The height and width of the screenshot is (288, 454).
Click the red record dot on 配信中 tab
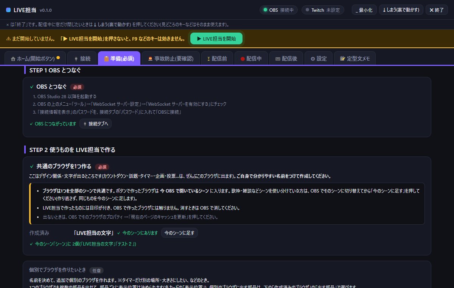pos(242,59)
